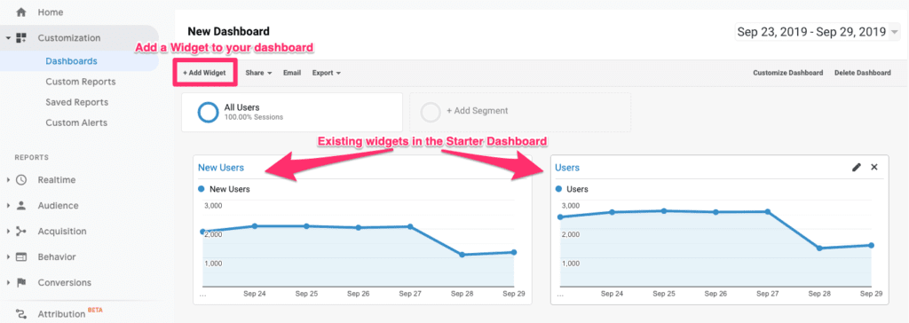The image size is (909, 323).
Task: Click Customize Dashboard
Action: 788,73
